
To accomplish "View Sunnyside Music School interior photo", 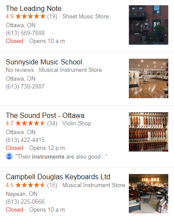I will pyautogui.click(x=149, y=78).
